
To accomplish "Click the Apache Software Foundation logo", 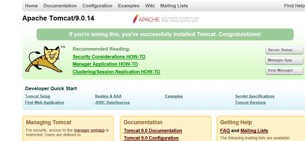I will click(x=165, y=20).
